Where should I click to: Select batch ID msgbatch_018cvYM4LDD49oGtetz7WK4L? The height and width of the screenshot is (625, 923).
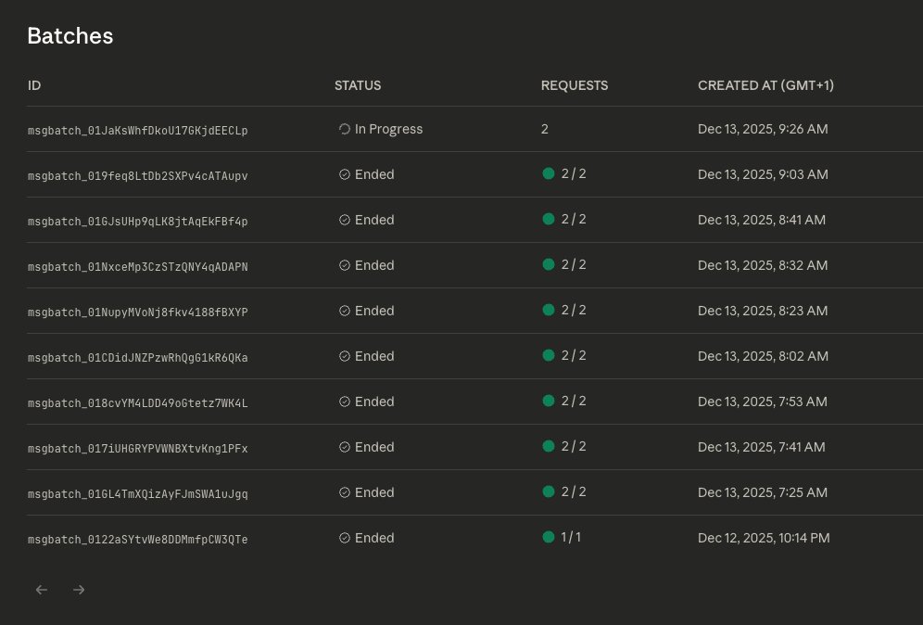[x=138, y=403]
